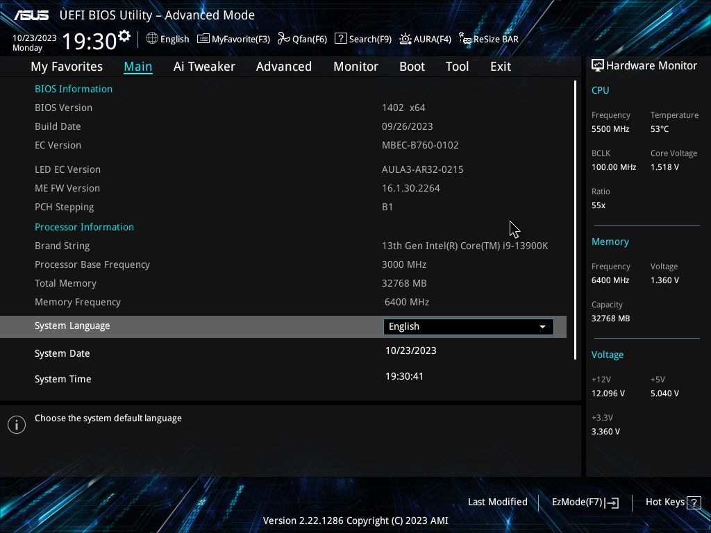This screenshot has width=711, height=533.
Task: Click the Total Memory row label
Action: [66, 284]
